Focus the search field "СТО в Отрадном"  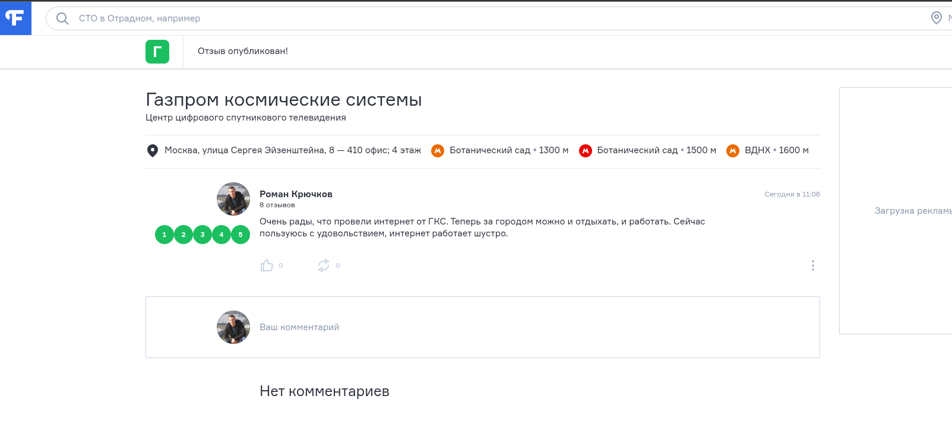(x=499, y=18)
